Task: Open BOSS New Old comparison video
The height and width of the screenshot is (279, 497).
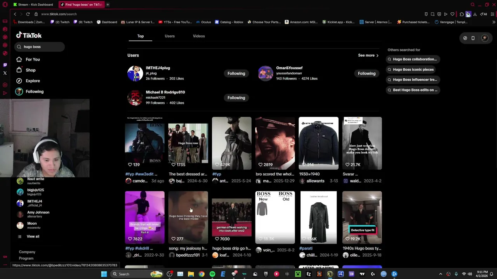Action: pos(275,217)
